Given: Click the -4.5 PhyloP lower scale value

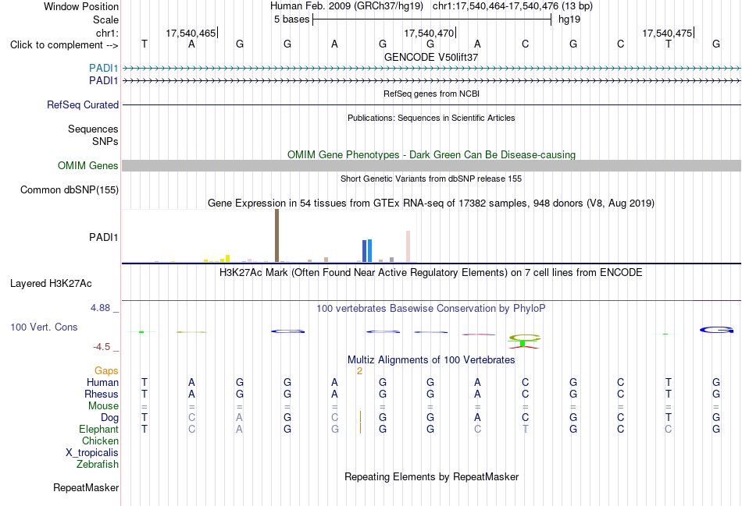Looking at the screenshot, I should tap(102, 347).
